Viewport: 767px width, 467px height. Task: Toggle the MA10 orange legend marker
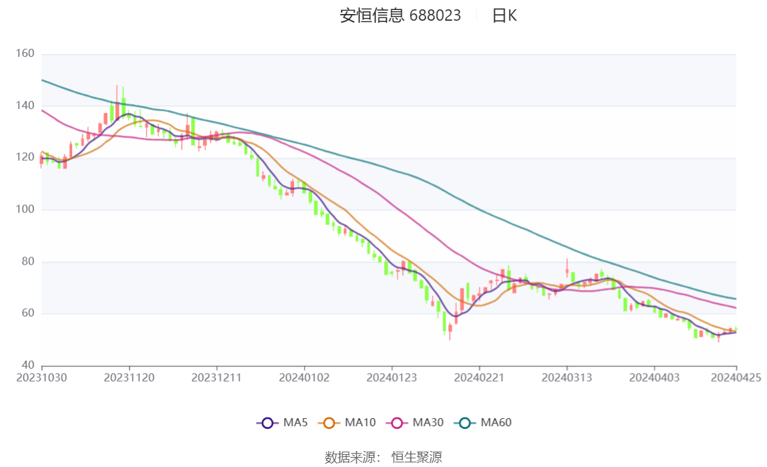(x=329, y=423)
